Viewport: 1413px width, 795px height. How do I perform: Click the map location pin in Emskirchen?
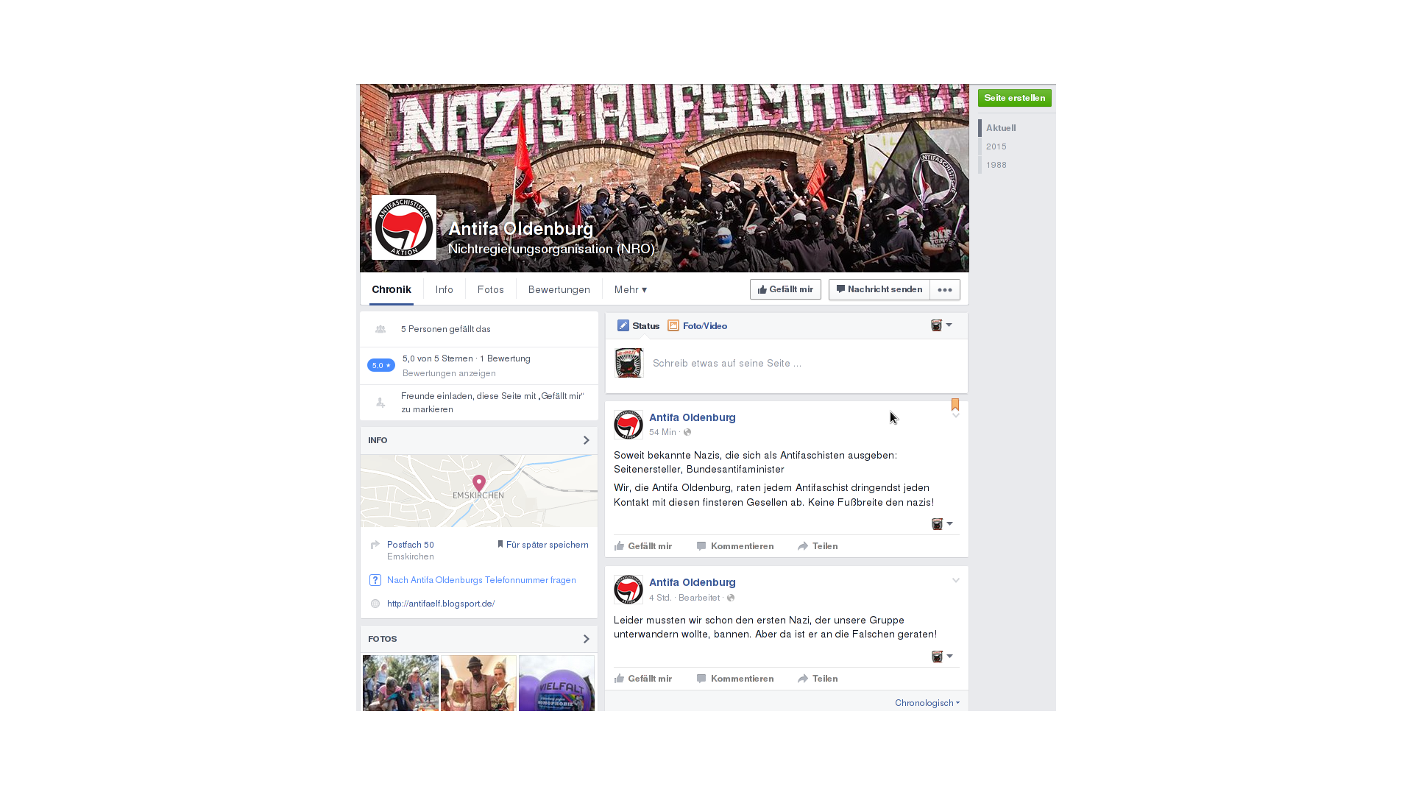coord(479,483)
